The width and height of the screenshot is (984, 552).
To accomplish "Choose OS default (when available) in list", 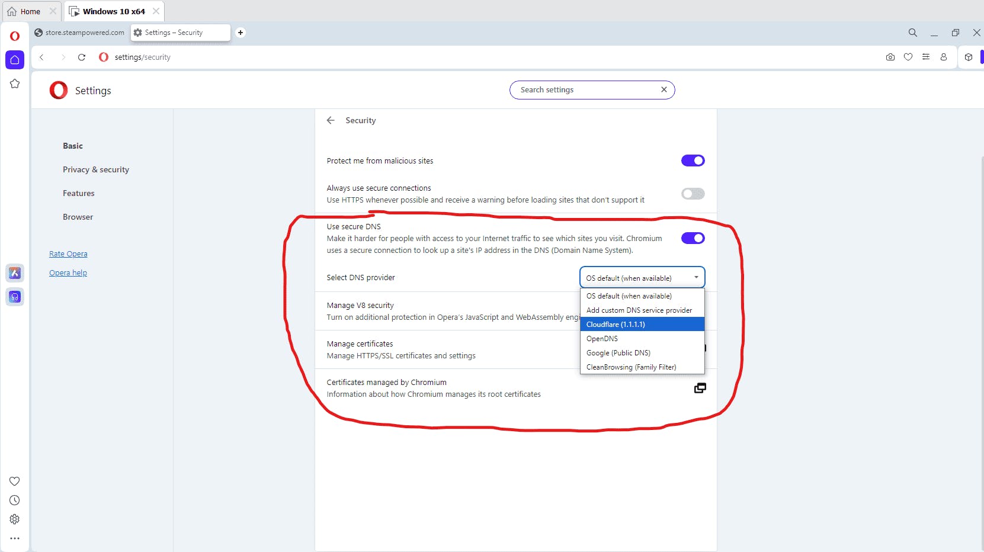I will [642, 296].
